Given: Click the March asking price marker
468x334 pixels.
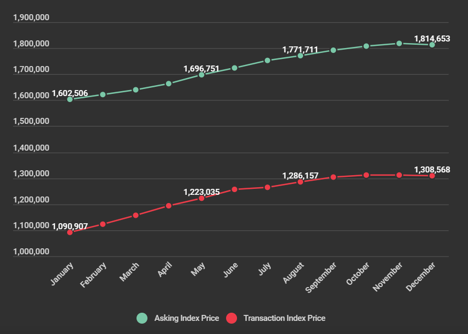Looking at the screenshot, I should click(x=135, y=90).
